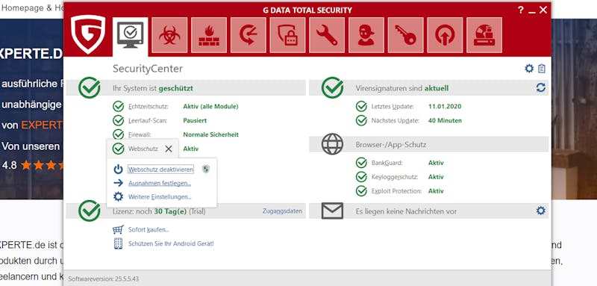Open the Parental Controls child tab
Screen dimensions: 597x286
366,35
